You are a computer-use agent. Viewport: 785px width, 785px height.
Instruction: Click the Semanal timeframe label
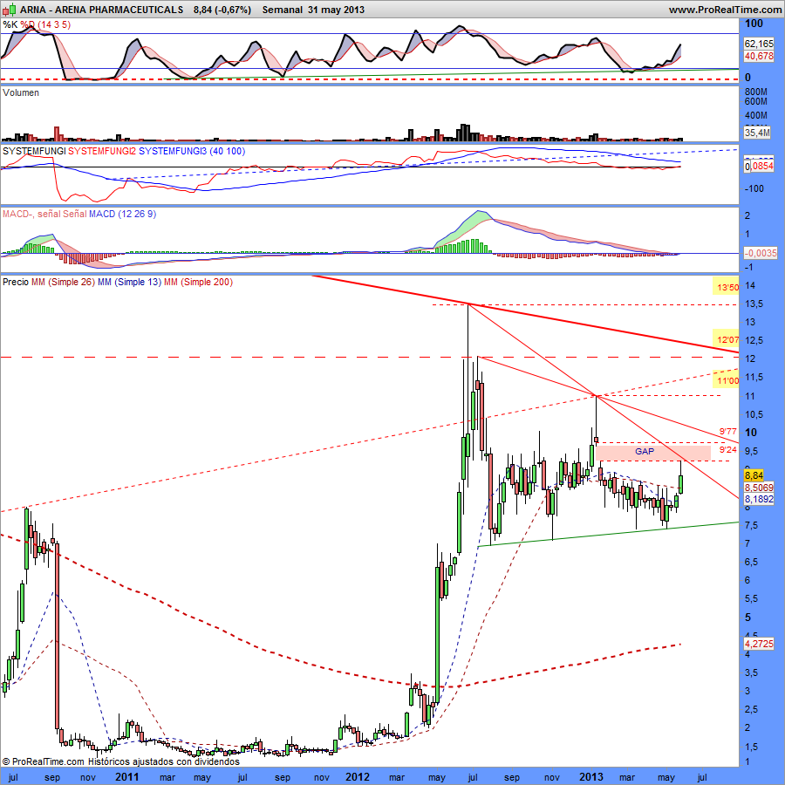point(283,10)
